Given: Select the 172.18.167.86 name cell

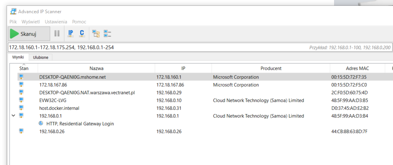Looking at the screenshot, I should point(53,85).
